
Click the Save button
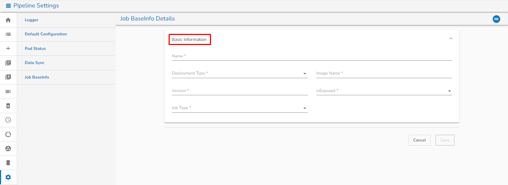pyautogui.click(x=445, y=140)
